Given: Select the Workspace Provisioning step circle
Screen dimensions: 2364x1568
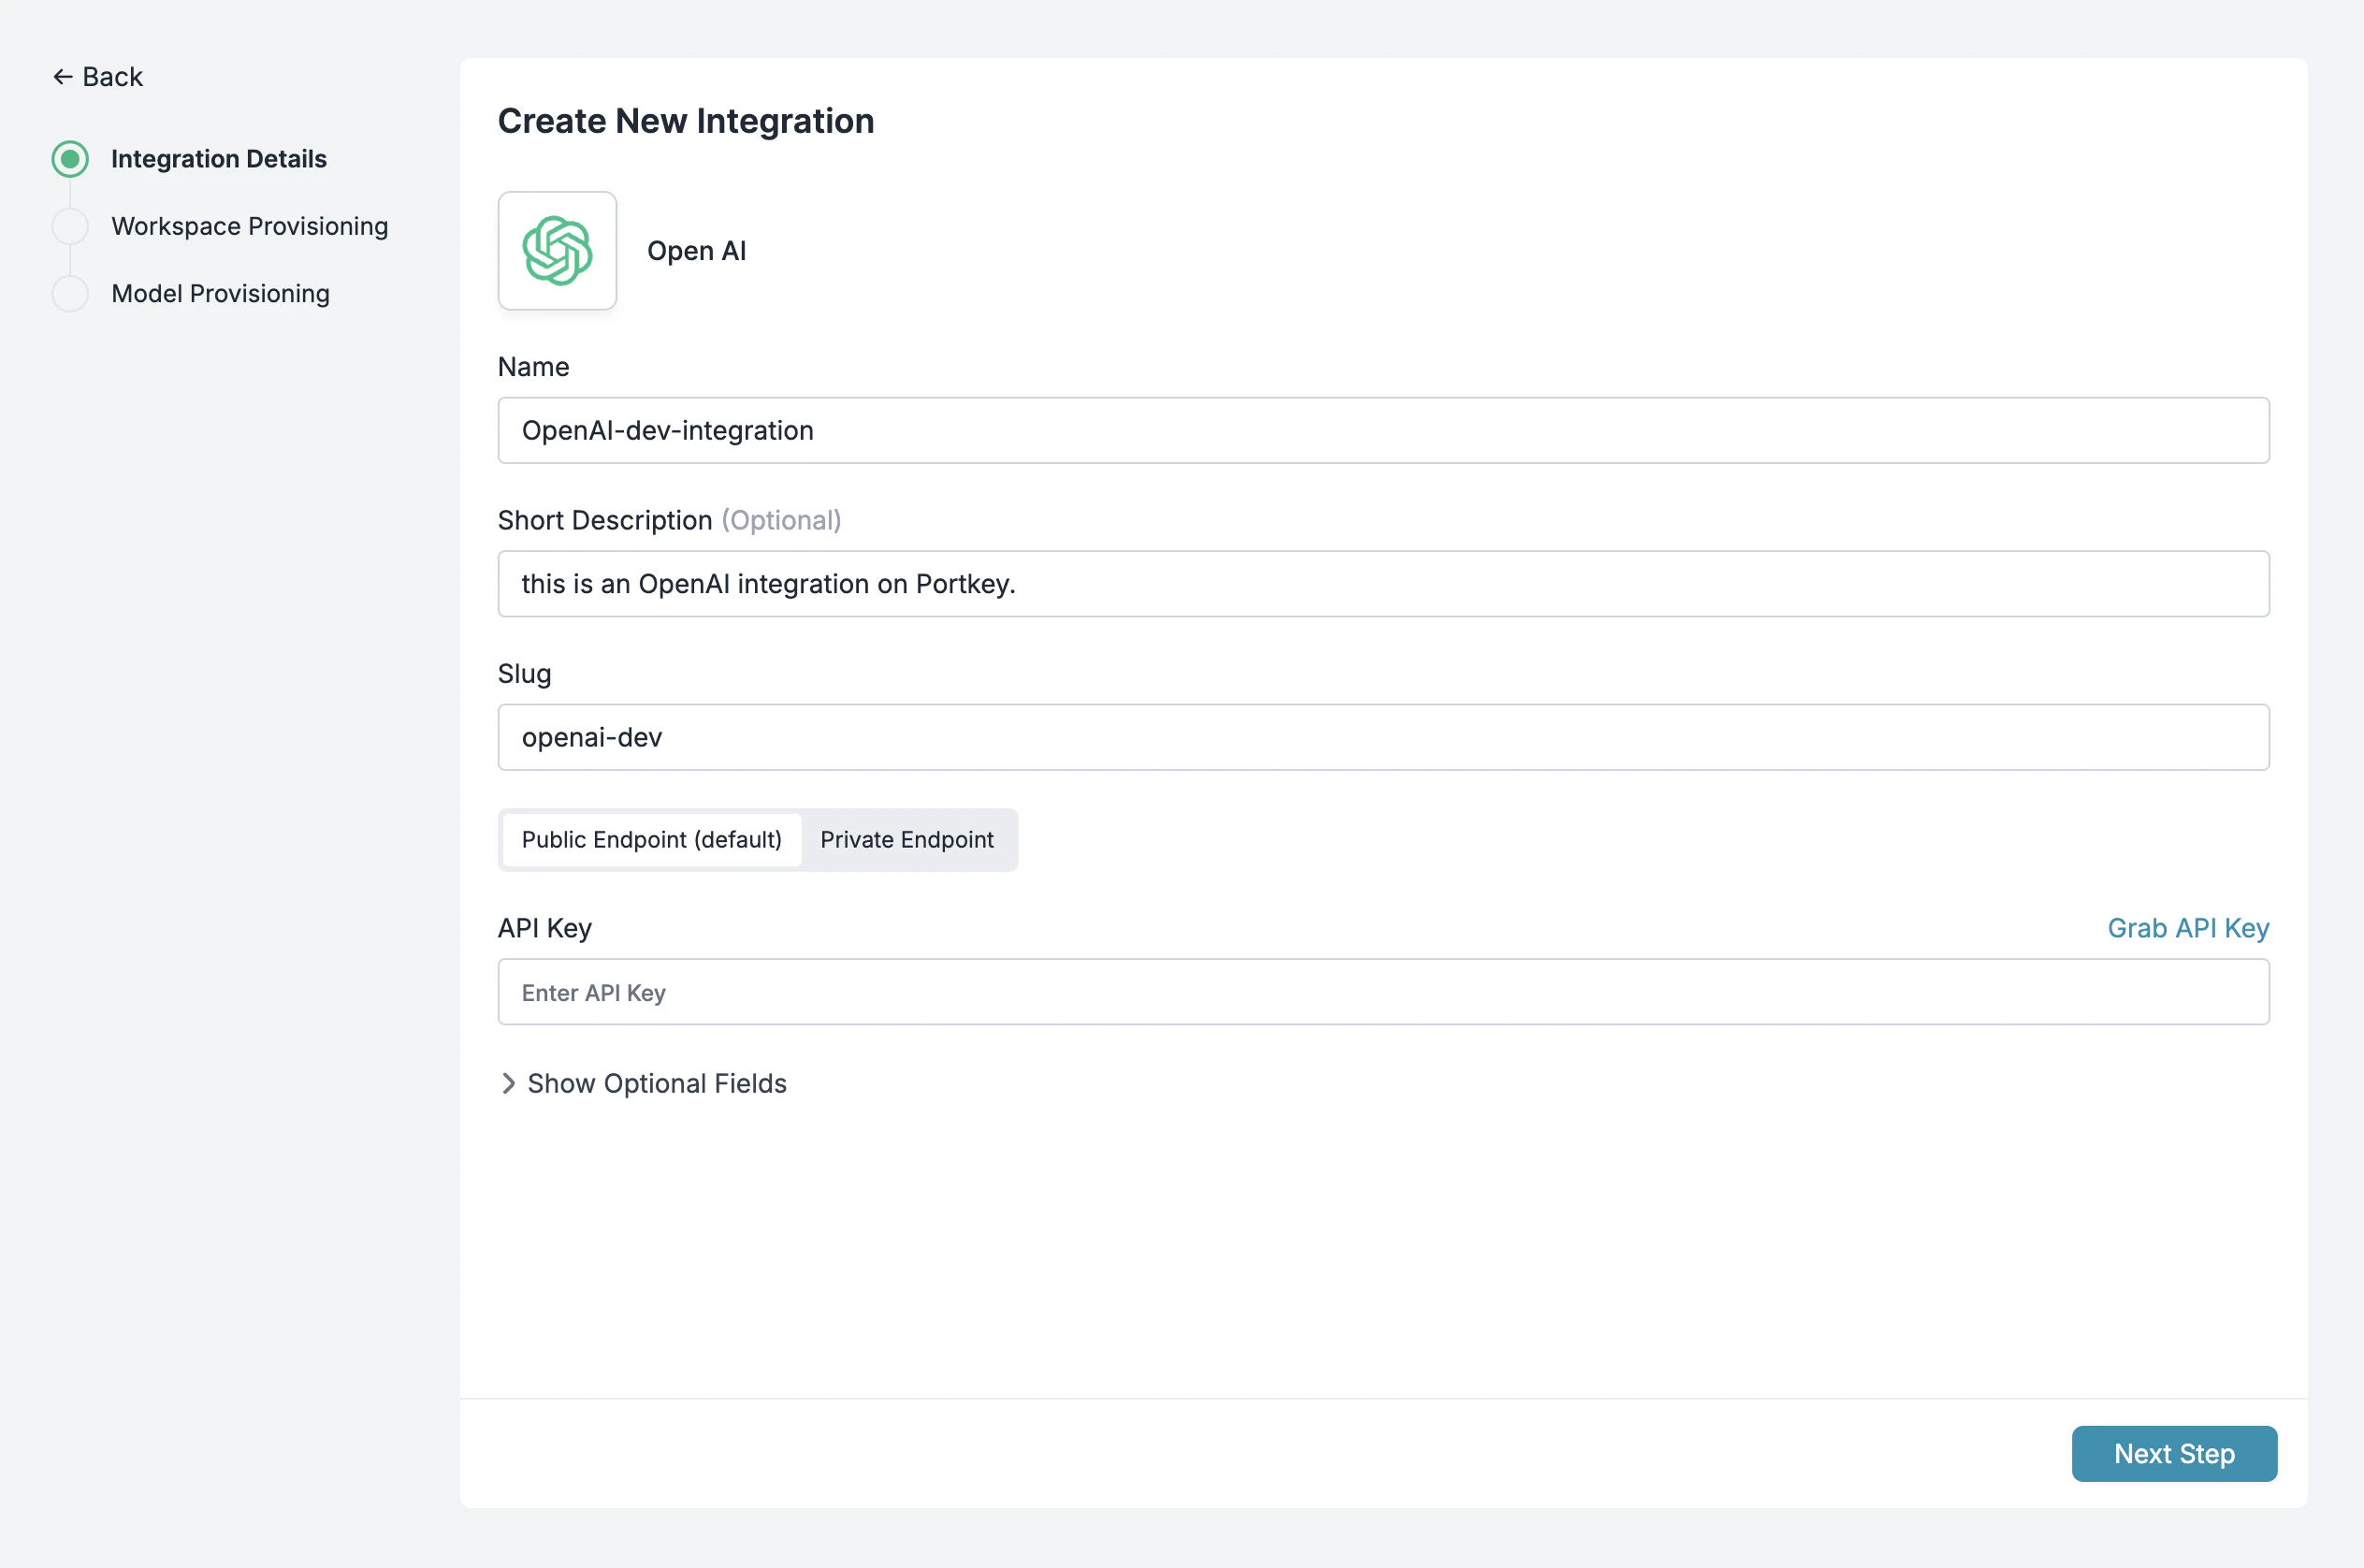Looking at the screenshot, I should point(70,226).
